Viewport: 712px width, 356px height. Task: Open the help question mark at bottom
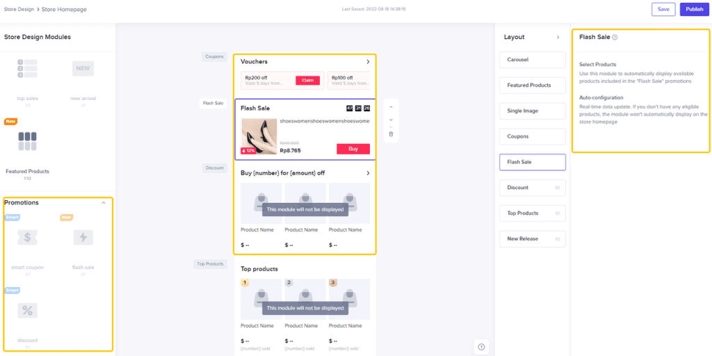pyautogui.click(x=482, y=347)
